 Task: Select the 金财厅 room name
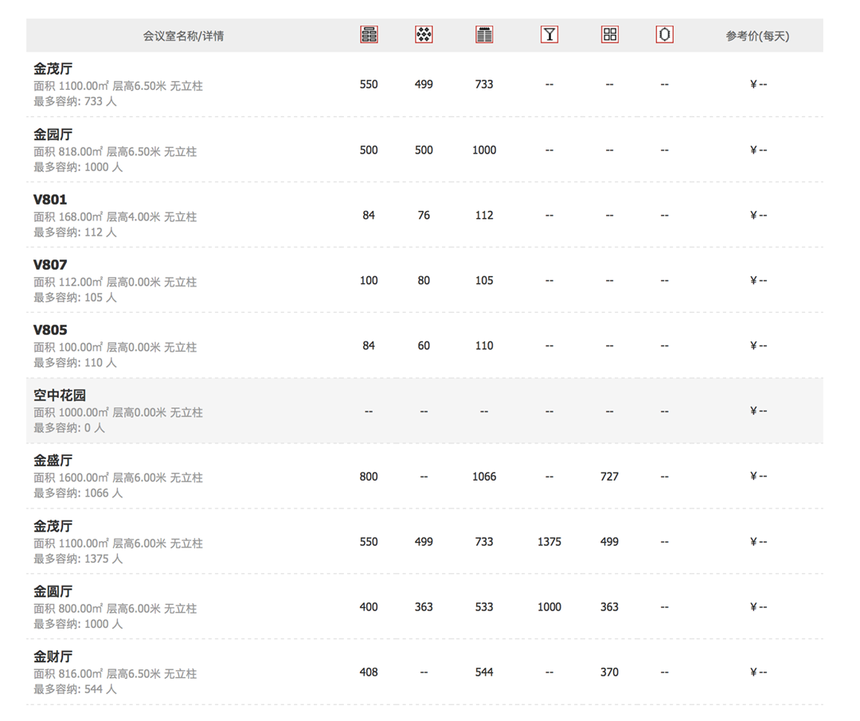[x=53, y=657]
